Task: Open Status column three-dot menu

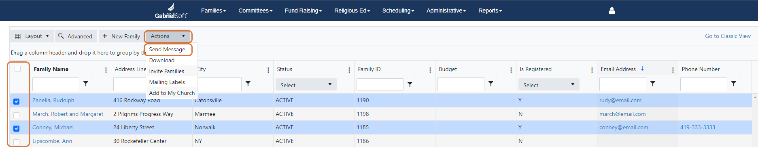Action: (349, 70)
